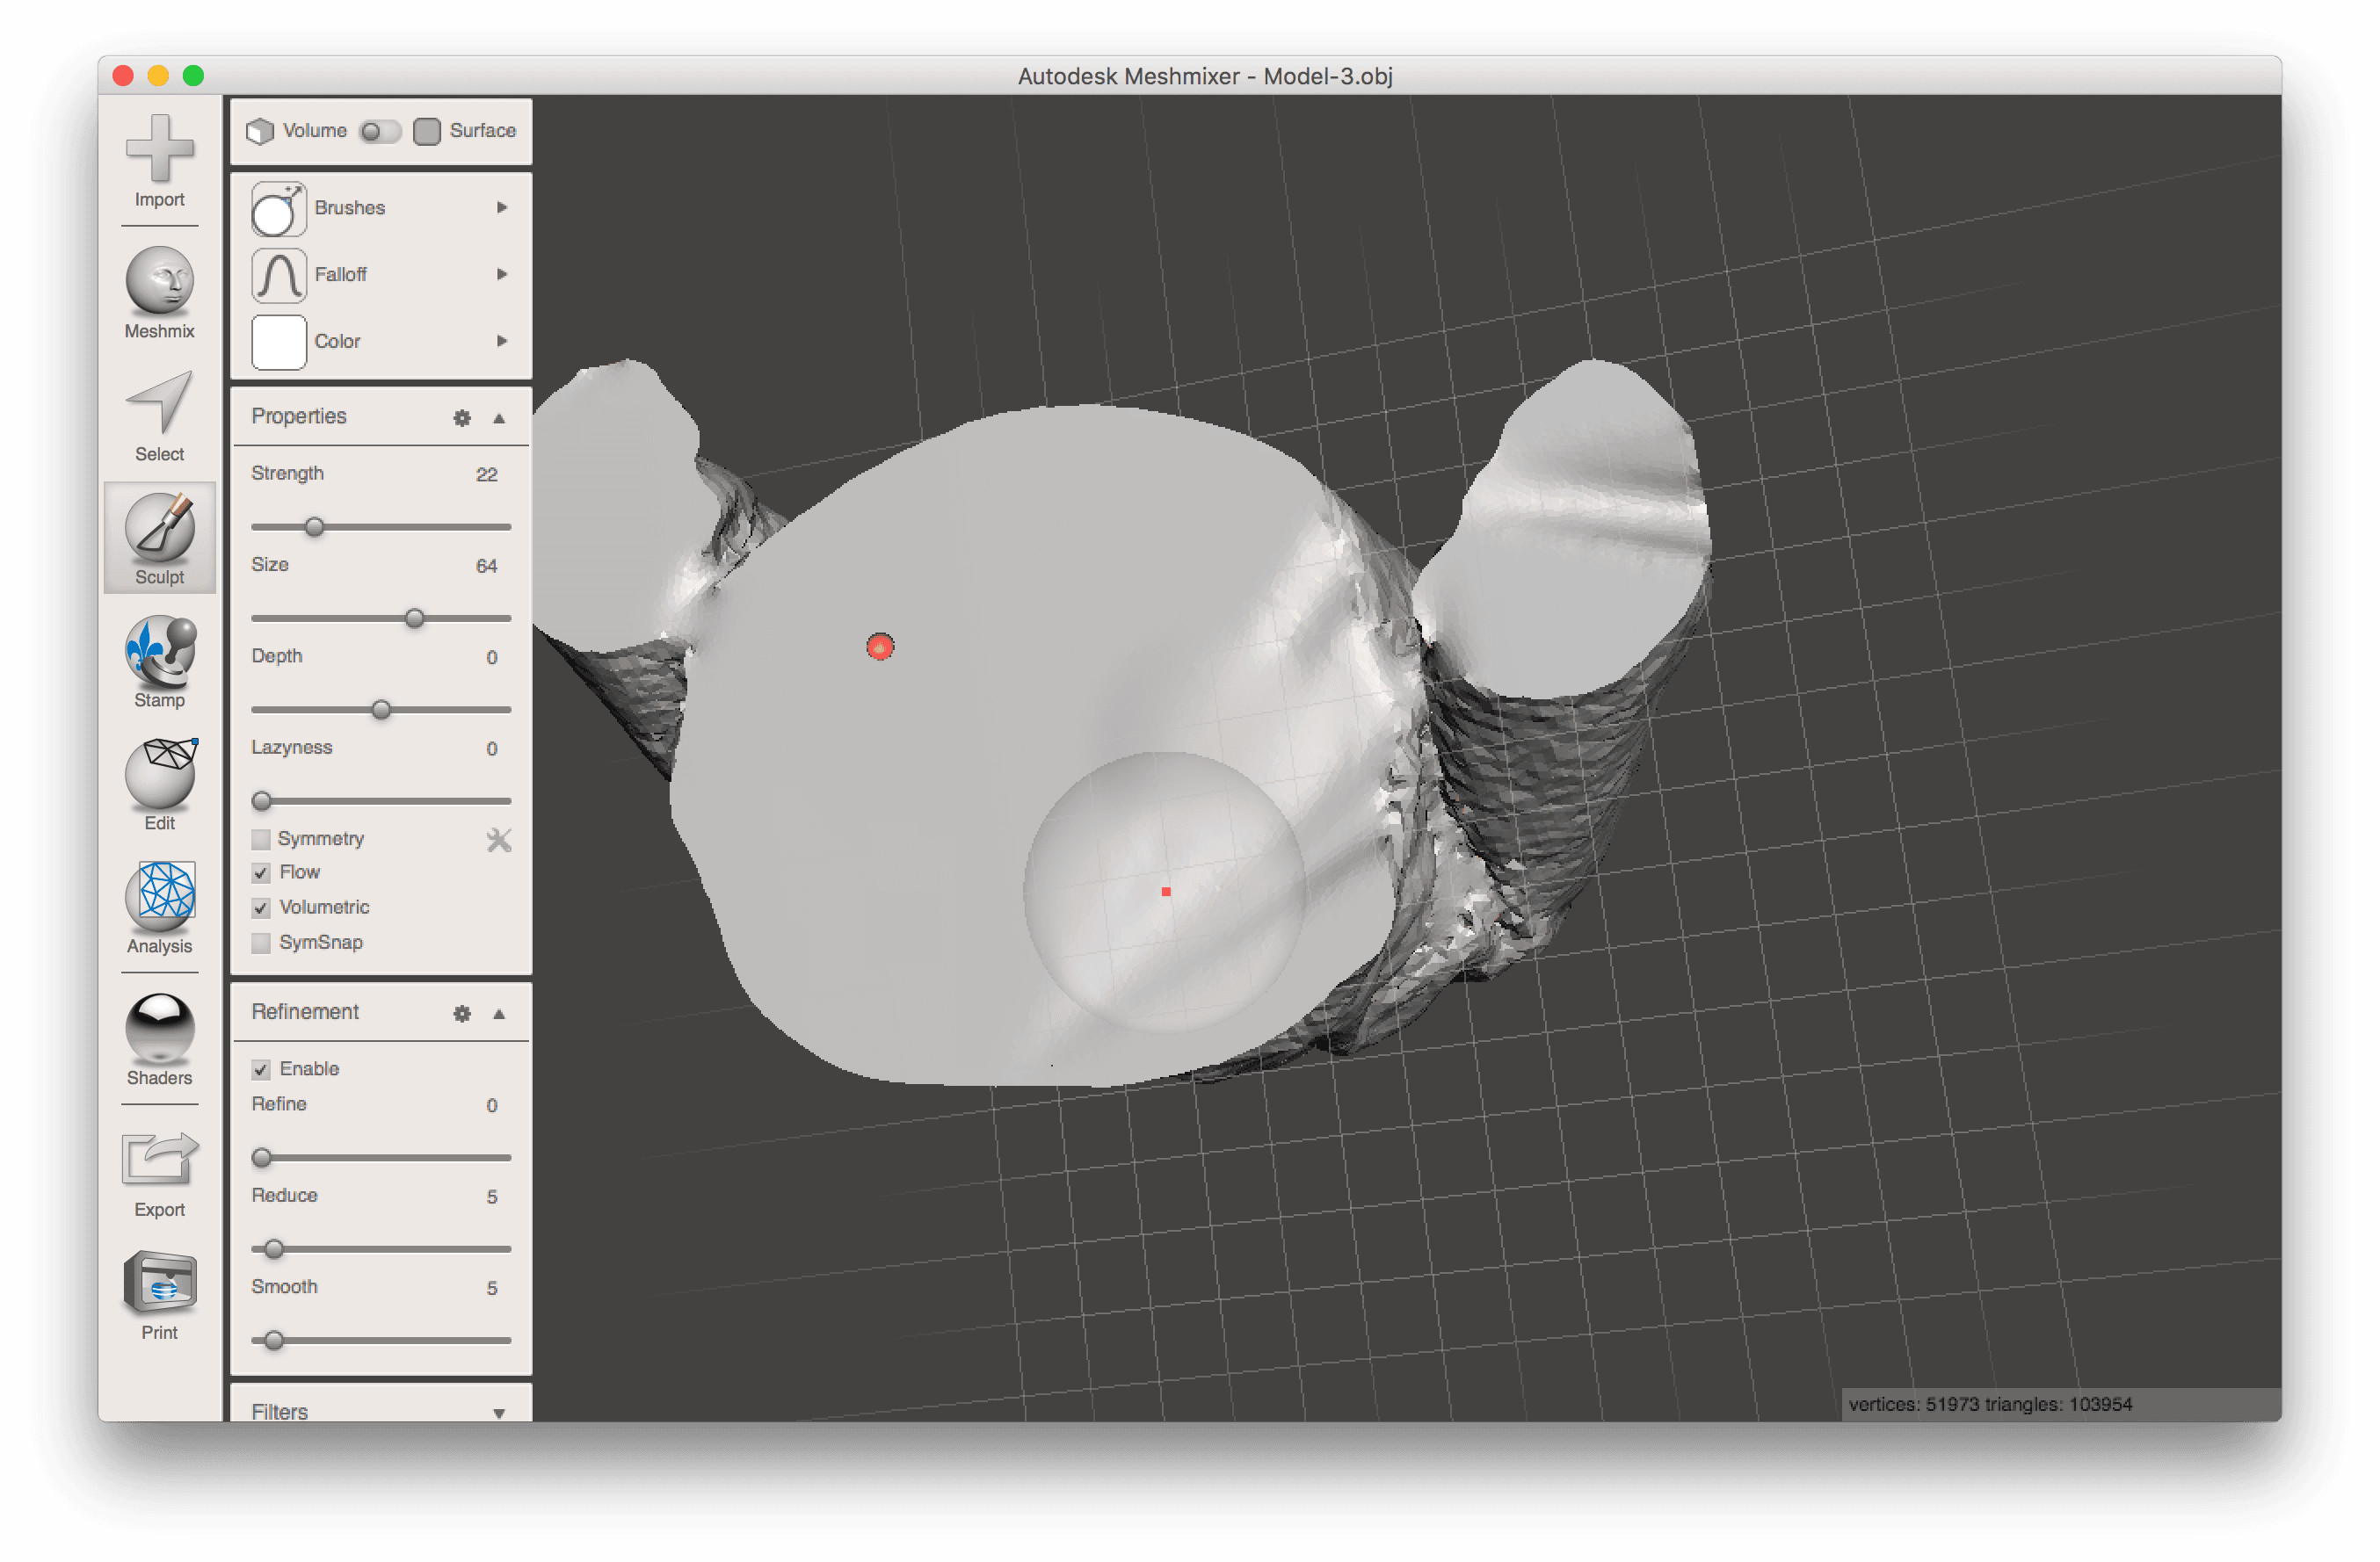
Task: Click the Reduce slider handle
Action: pyautogui.click(x=273, y=1250)
